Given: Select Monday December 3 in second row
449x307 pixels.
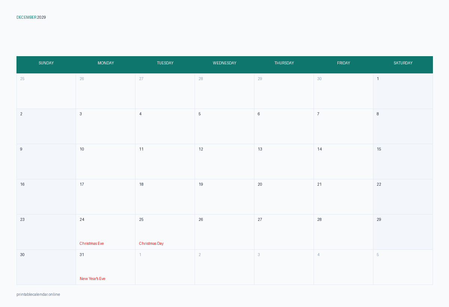Looking at the screenshot, I should pyautogui.click(x=106, y=126).
